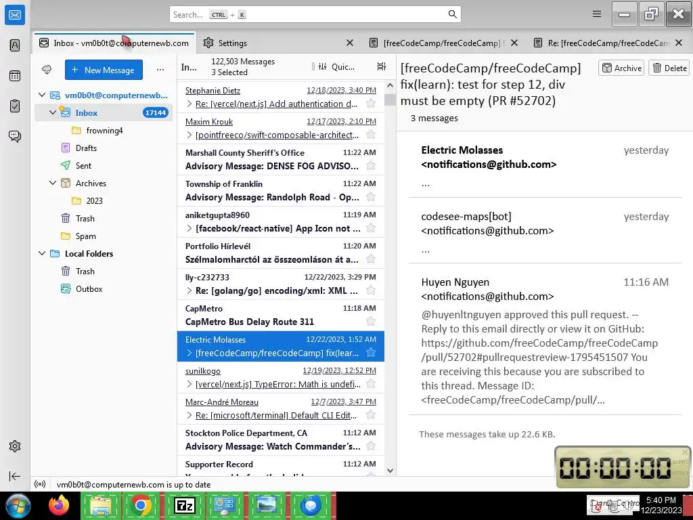Click the online status icon in status bar
693x520 pixels.
point(40,484)
